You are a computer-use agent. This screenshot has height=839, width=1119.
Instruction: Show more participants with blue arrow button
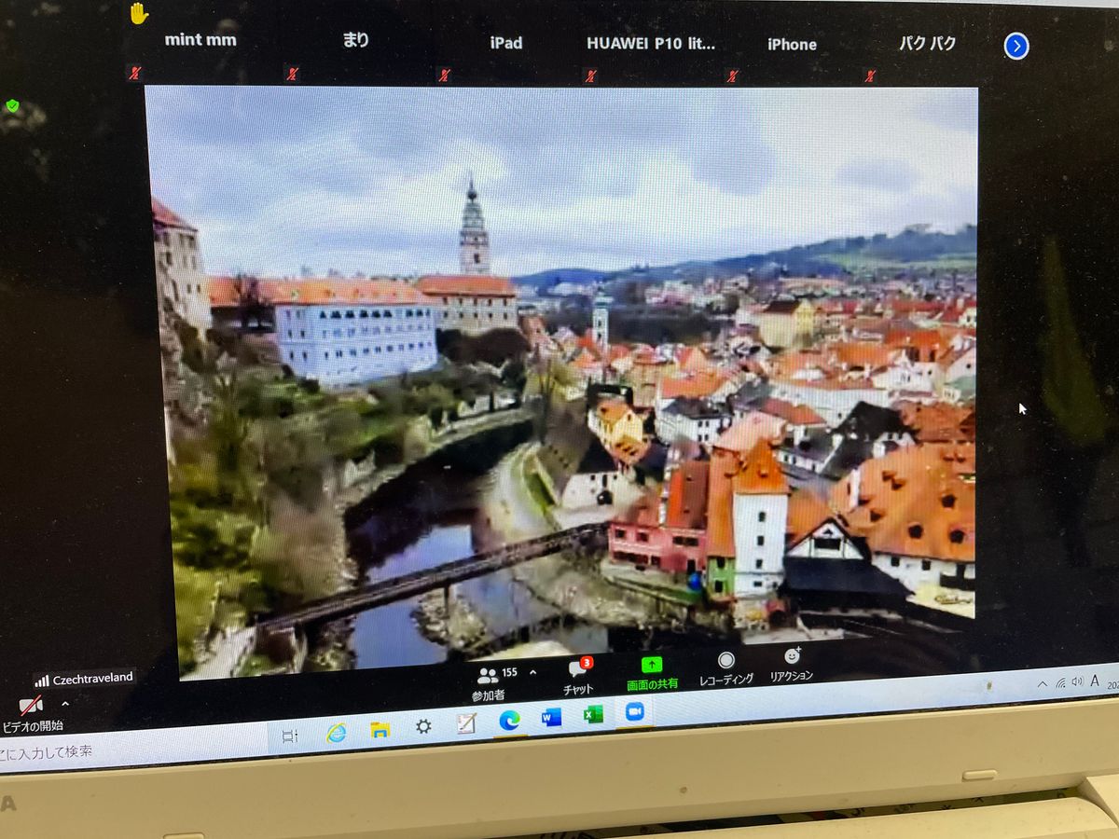[x=1016, y=46]
